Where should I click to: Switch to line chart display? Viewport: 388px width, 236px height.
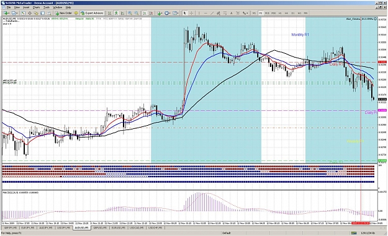pyautogui.click(x=122, y=13)
